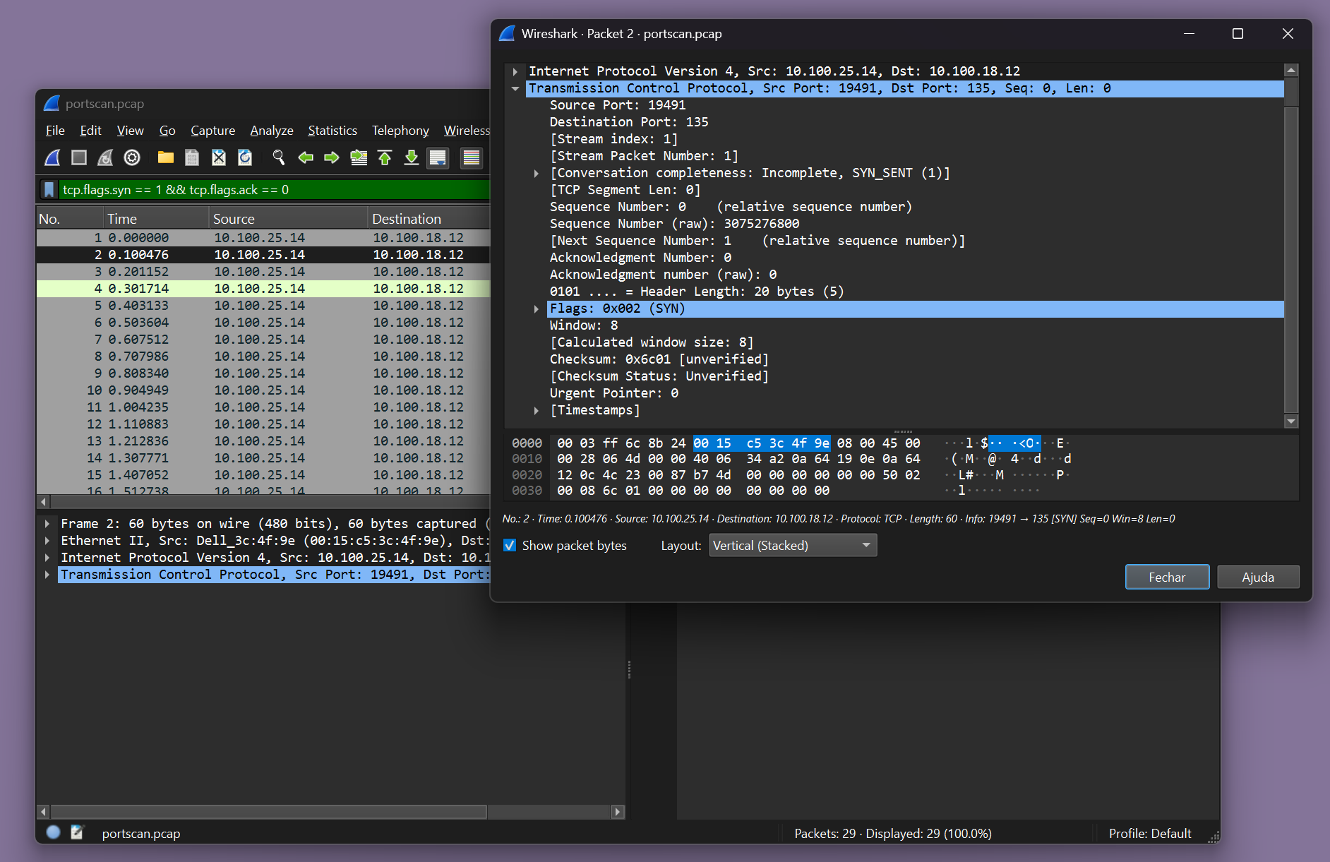
Task: Select packet 15 at time 1.407052
Action: tap(263, 475)
